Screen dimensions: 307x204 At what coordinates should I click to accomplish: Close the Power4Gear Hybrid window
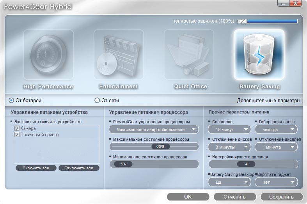(295, 4)
